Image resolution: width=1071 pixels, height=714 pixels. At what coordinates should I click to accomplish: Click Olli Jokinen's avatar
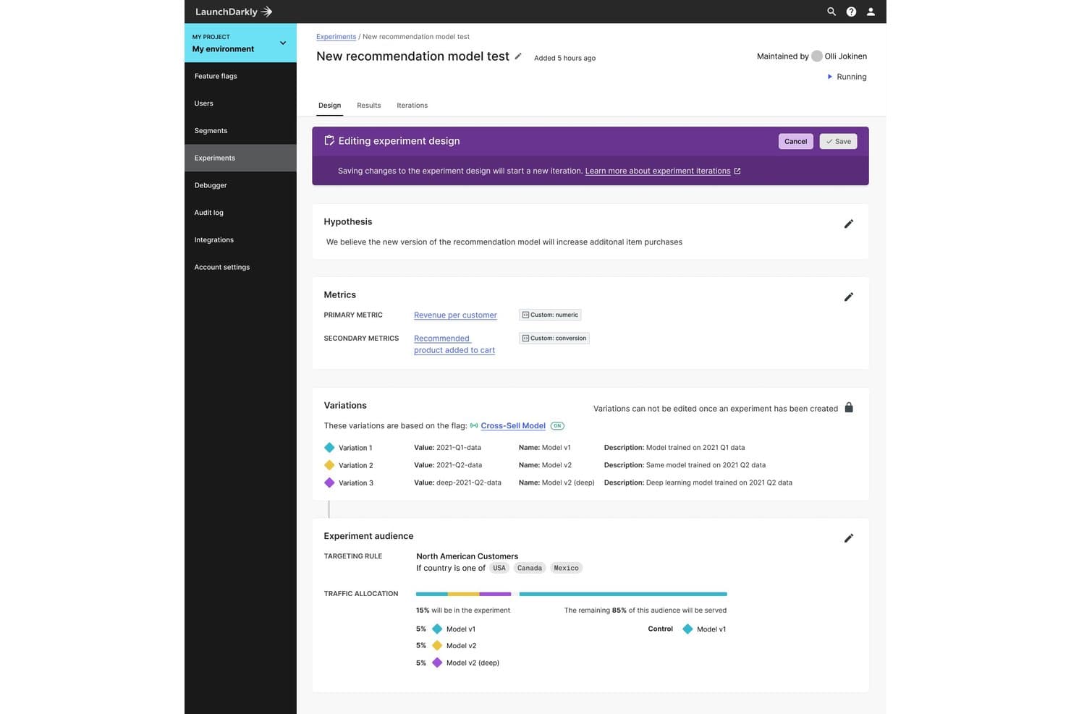point(817,56)
